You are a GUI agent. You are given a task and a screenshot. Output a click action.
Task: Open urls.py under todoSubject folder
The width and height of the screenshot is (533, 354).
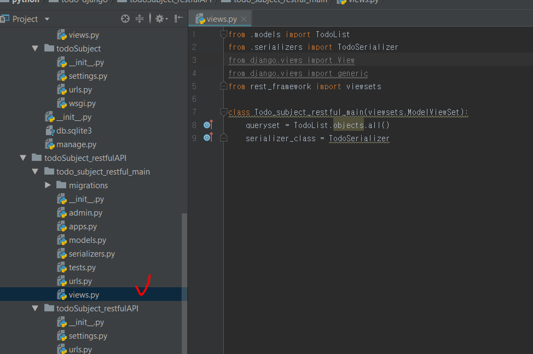coord(80,90)
